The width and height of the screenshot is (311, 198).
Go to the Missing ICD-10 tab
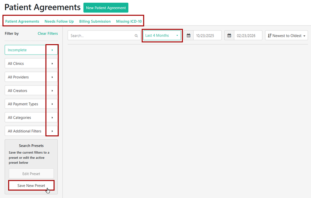pyautogui.click(x=129, y=21)
